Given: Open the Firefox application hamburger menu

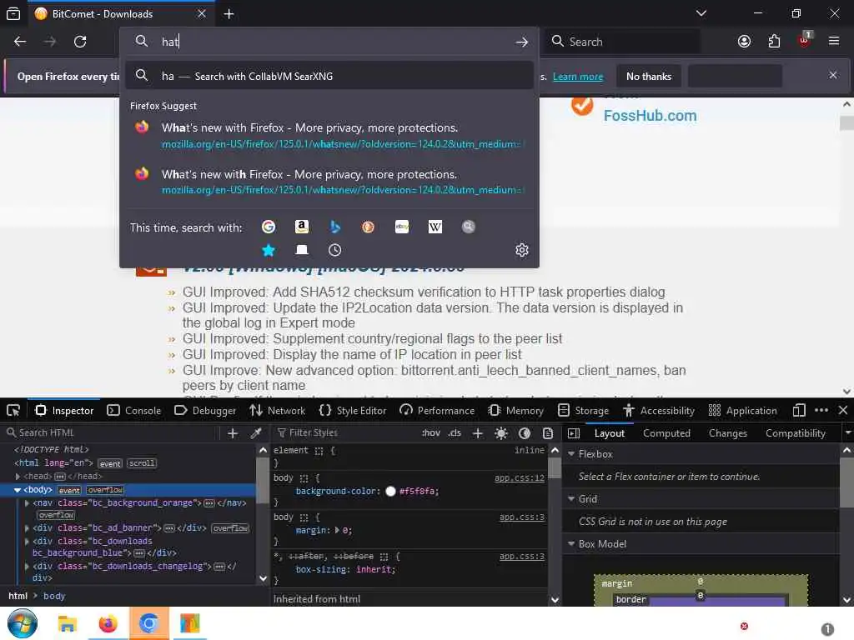Looking at the screenshot, I should tap(834, 42).
